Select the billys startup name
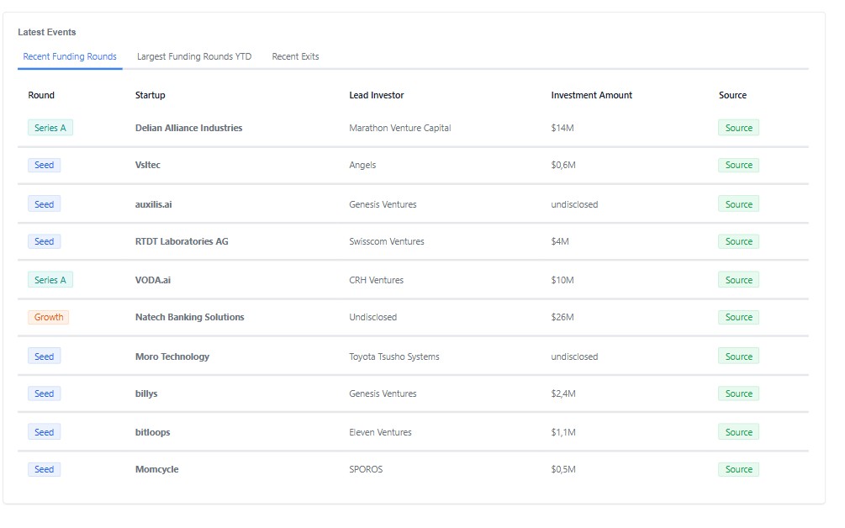 point(146,393)
